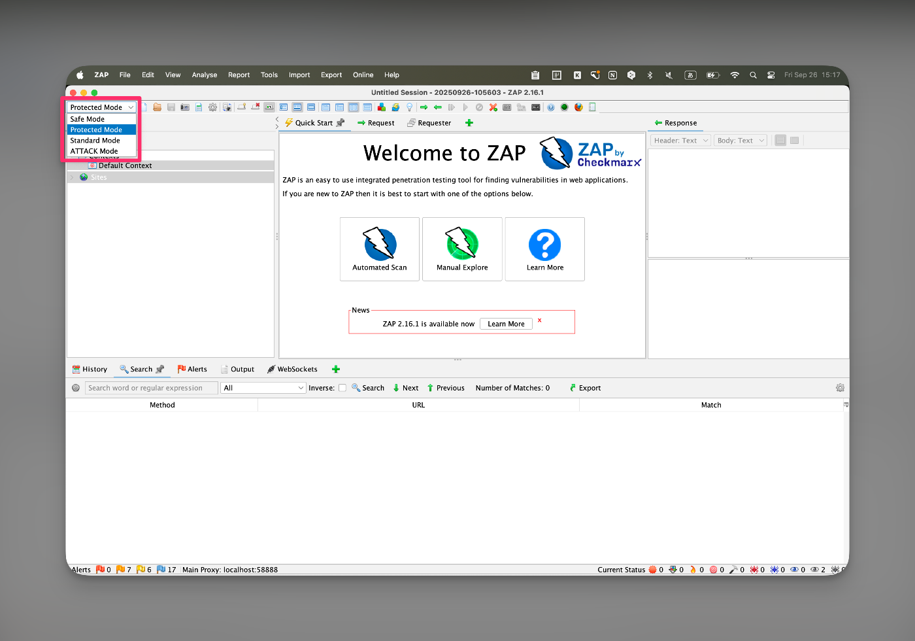Open help via blue question mark toolbar icon
915x641 pixels.
pyautogui.click(x=551, y=107)
